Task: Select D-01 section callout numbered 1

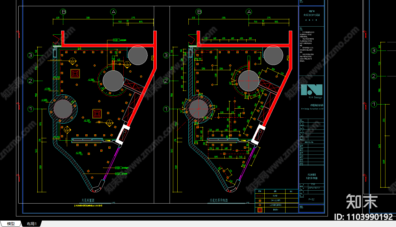Action: click(x=73, y=61)
